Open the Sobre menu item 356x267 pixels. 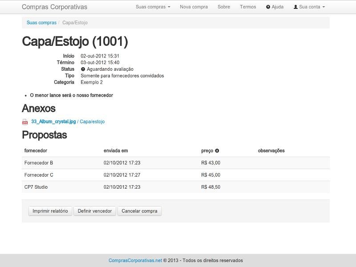tap(224, 7)
